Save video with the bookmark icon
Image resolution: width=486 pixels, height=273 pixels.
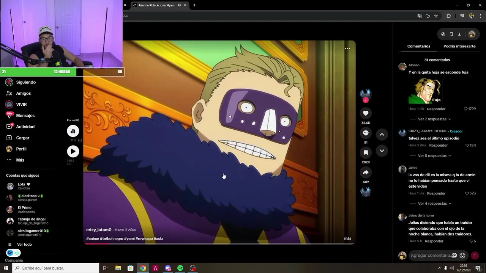pyautogui.click(x=366, y=152)
